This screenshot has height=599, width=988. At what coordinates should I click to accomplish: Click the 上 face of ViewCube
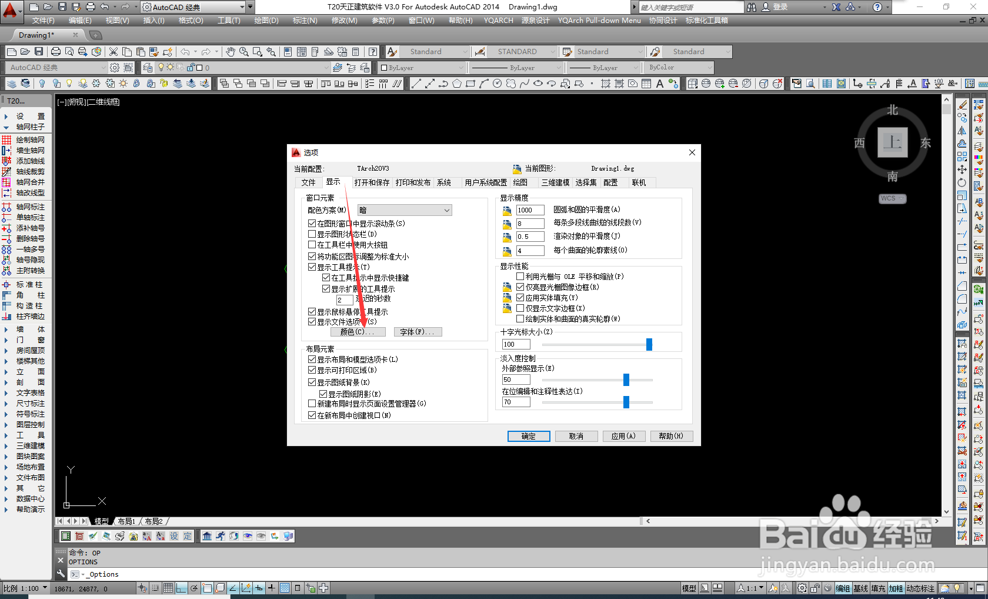pyautogui.click(x=893, y=142)
